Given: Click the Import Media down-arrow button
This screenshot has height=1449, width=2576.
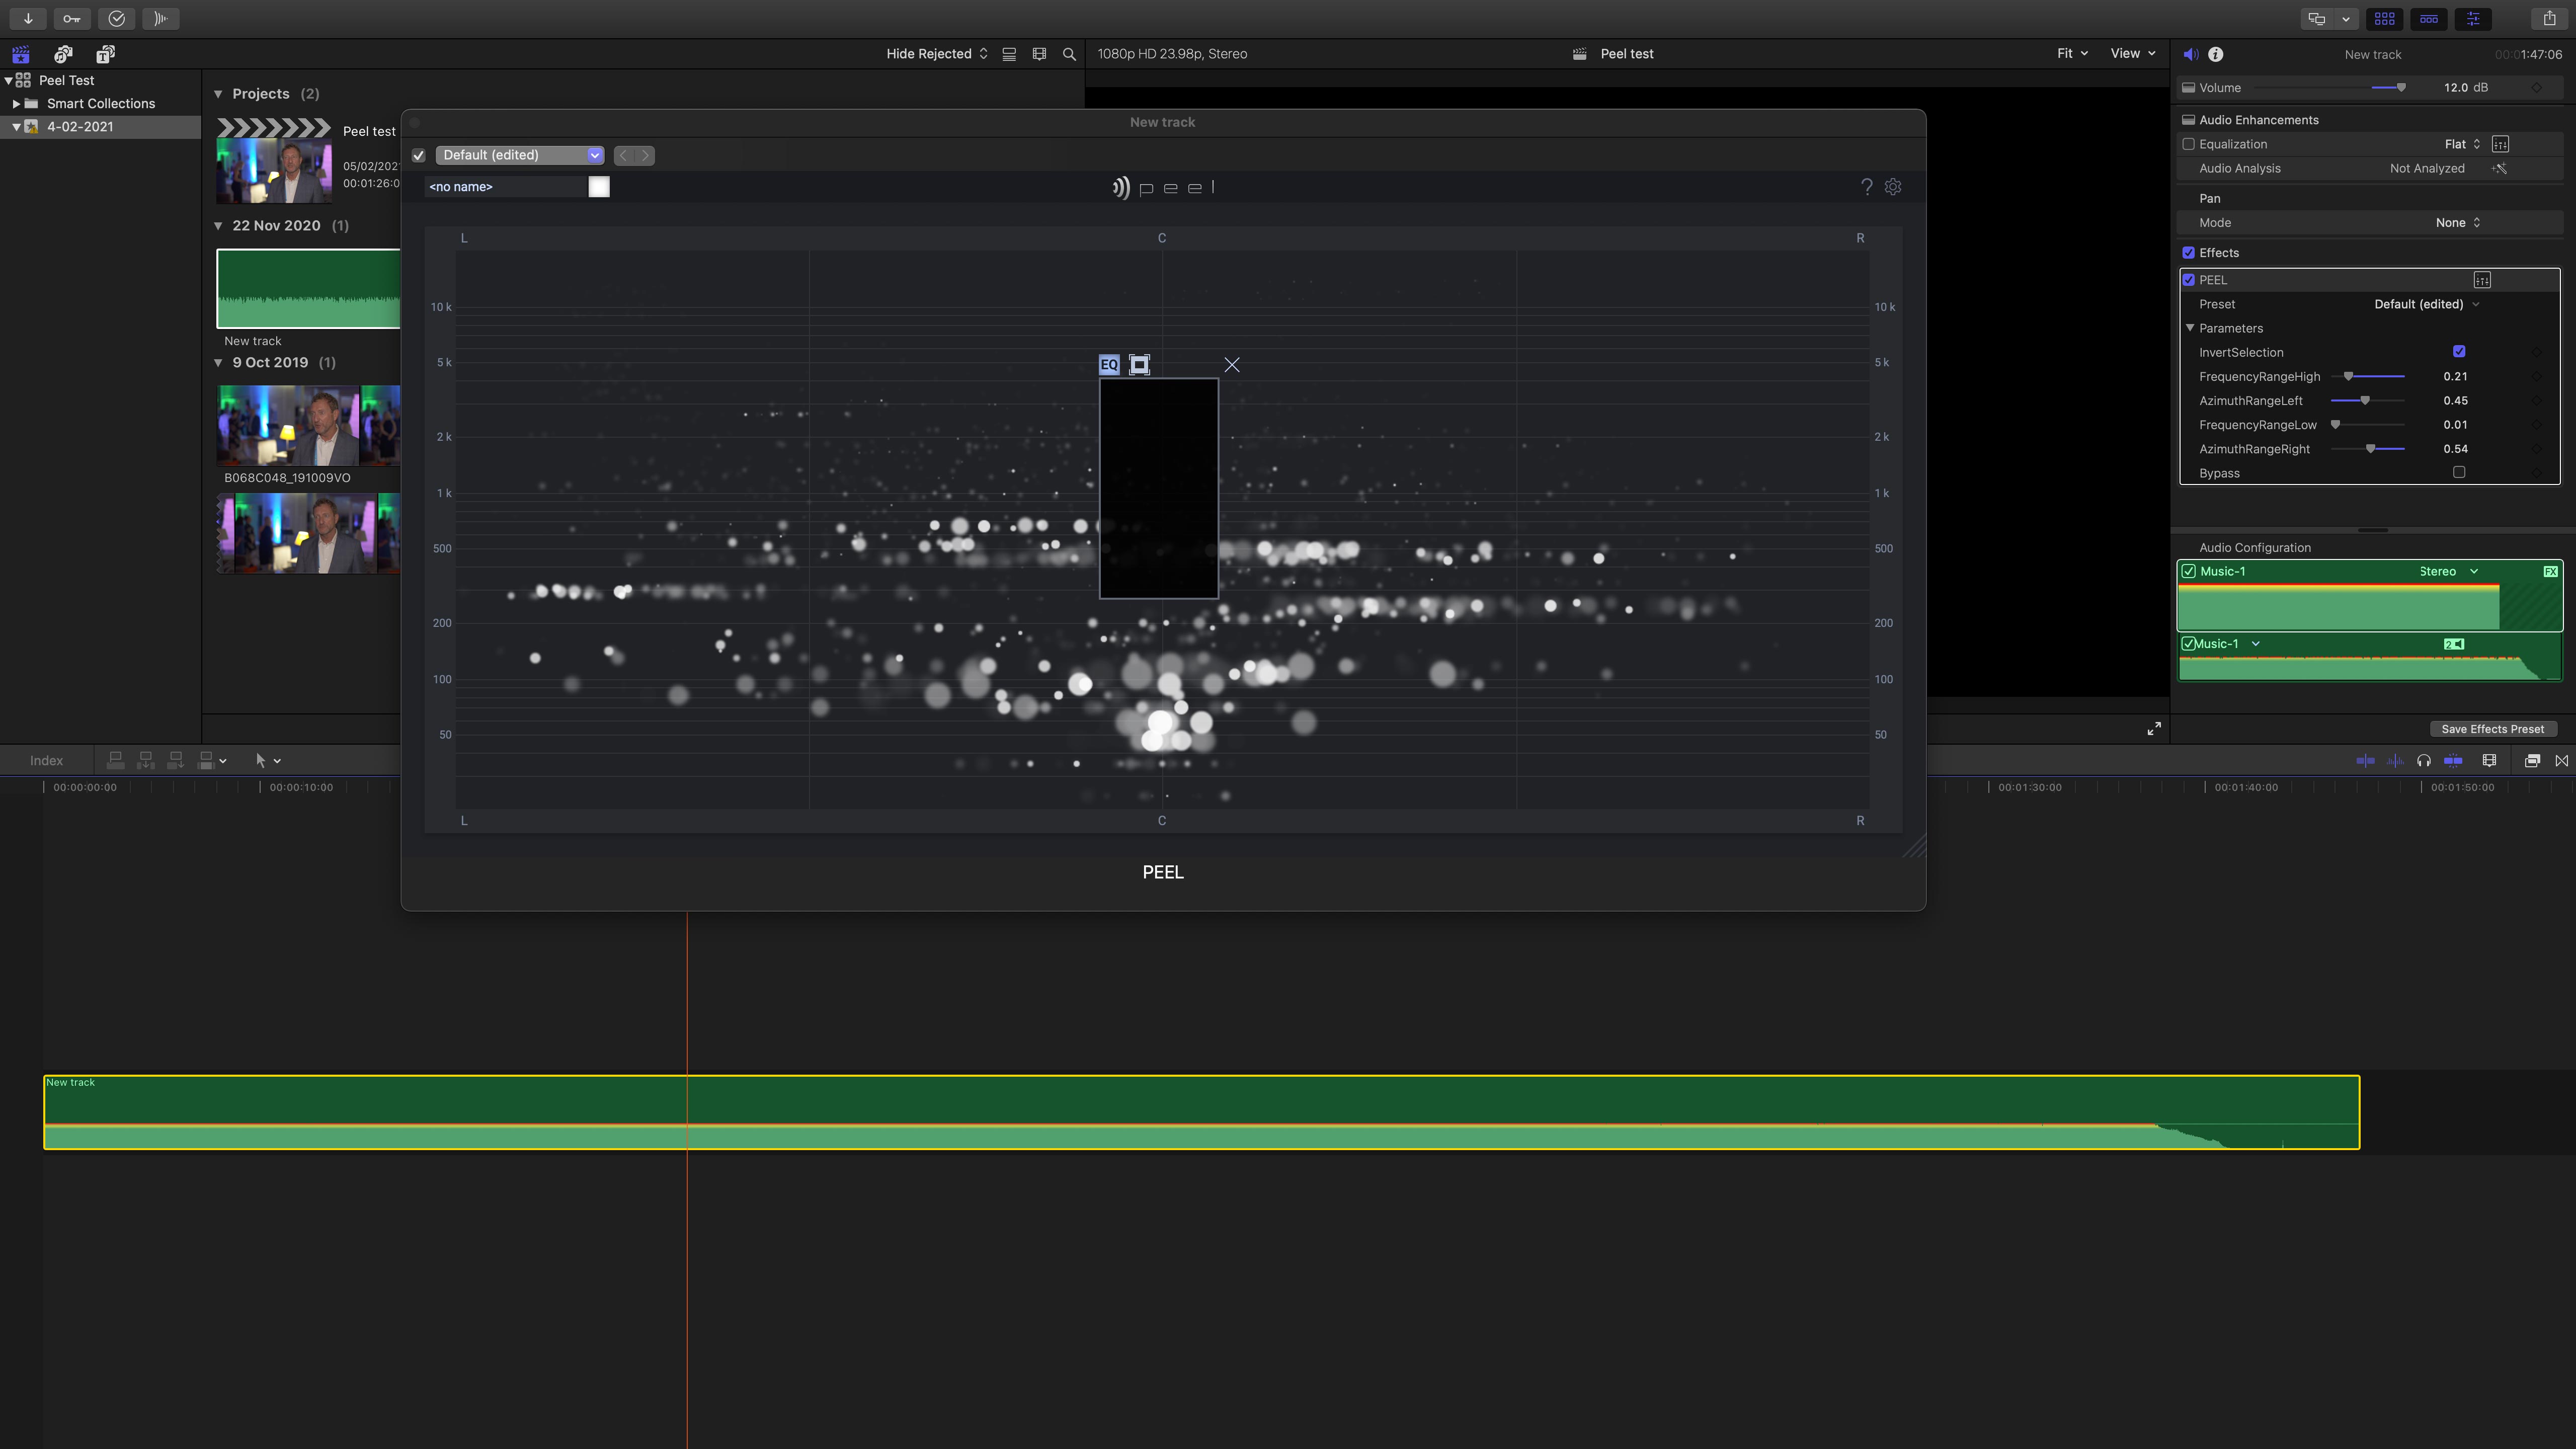Looking at the screenshot, I should (x=28, y=18).
